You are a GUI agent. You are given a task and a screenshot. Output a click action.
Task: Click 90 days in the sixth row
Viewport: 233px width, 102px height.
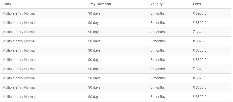click(x=94, y=60)
